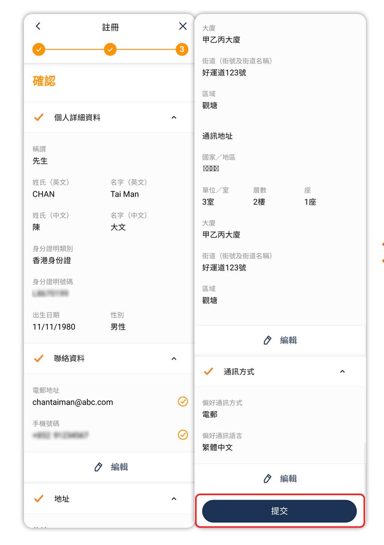This screenshot has height=545, width=384.
Task: Click the chantaiman@abc.com email field
Action: [73, 402]
